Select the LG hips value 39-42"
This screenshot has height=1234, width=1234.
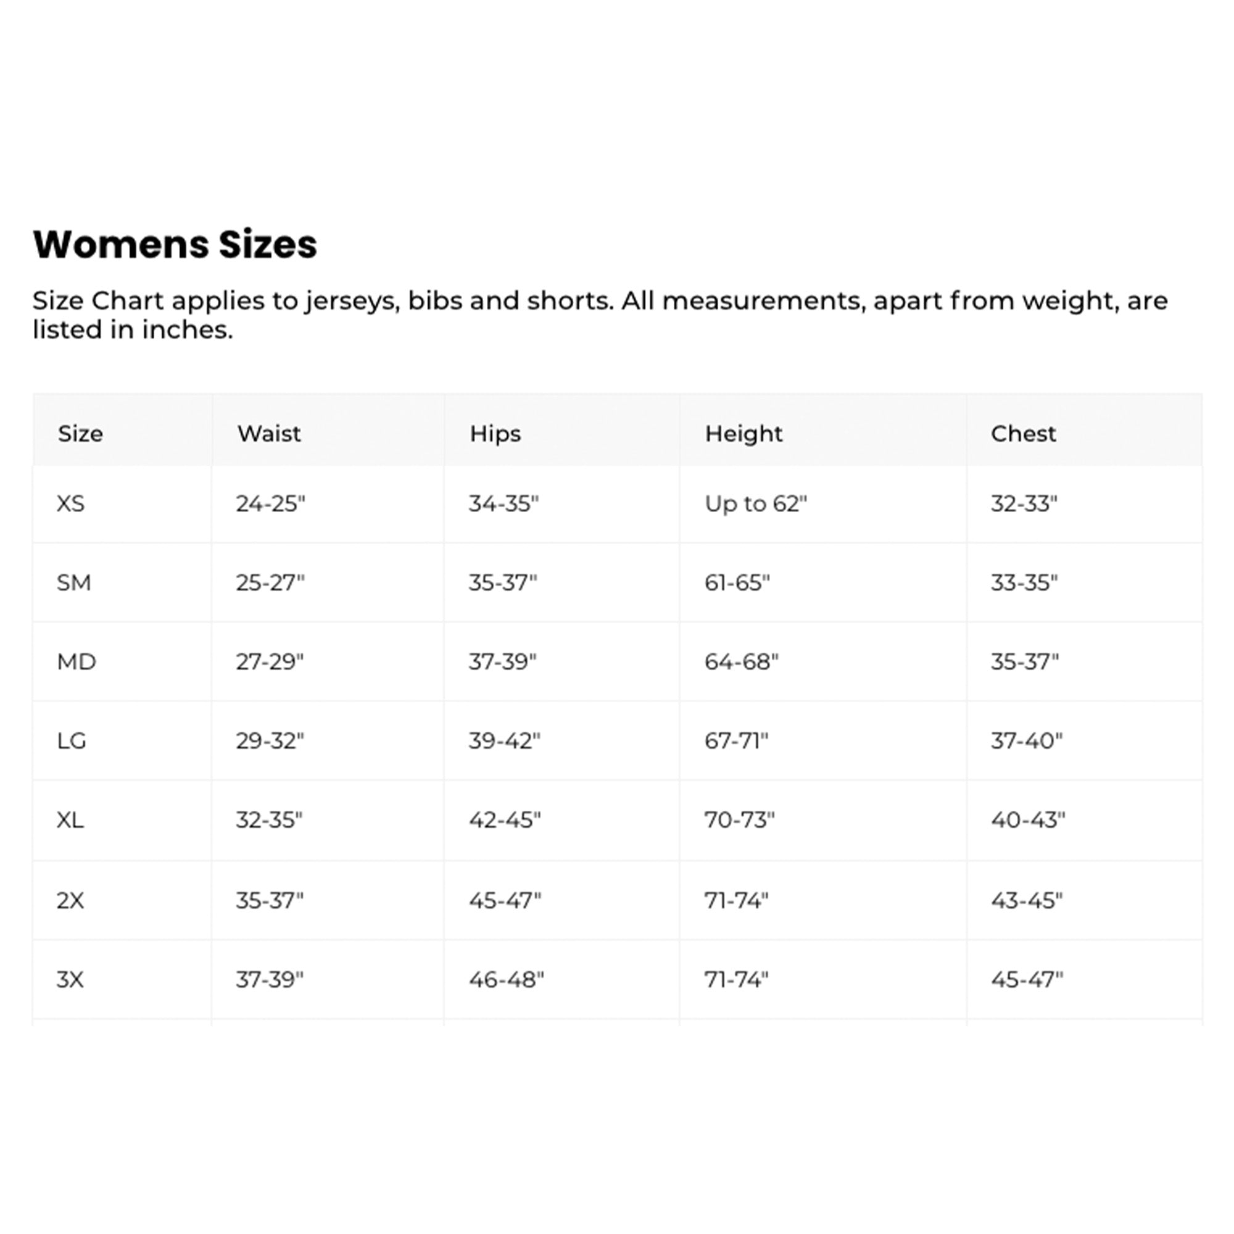pyautogui.click(x=504, y=741)
